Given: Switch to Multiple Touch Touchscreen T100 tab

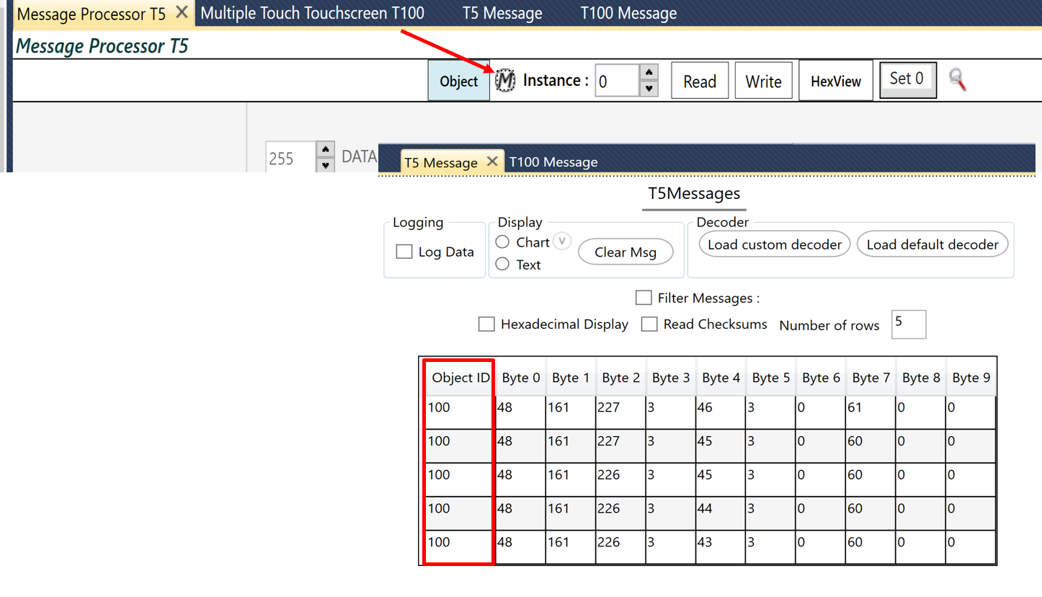Looking at the screenshot, I should pos(312,13).
